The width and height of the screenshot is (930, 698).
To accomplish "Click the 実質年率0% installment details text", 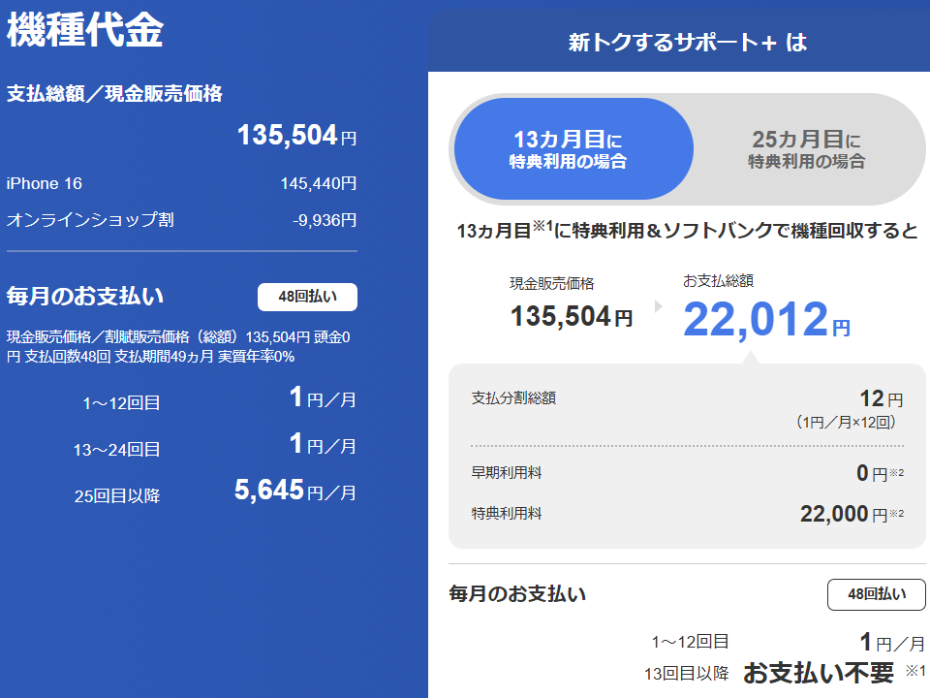I will (x=257, y=356).
